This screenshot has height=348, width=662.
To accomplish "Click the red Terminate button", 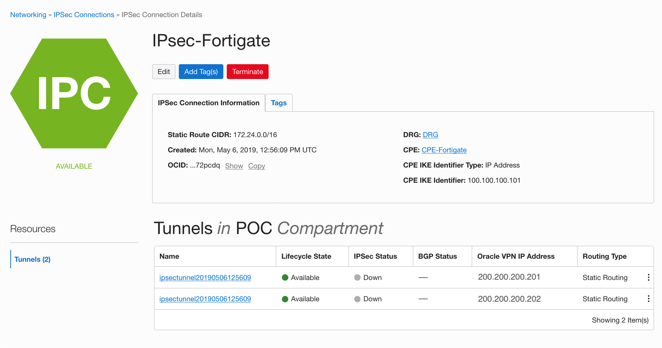I will pyautogui.click(x=248, y=71).
